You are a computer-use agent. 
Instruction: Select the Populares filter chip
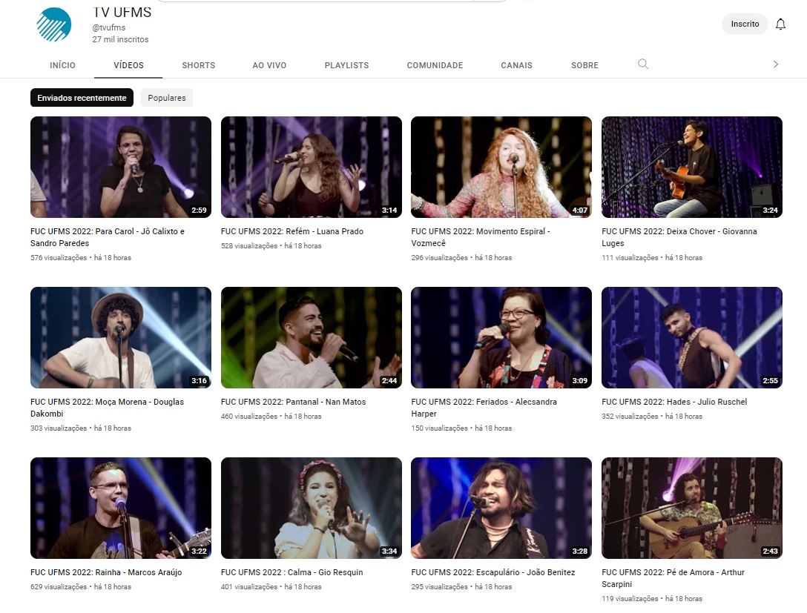point(167,98)
